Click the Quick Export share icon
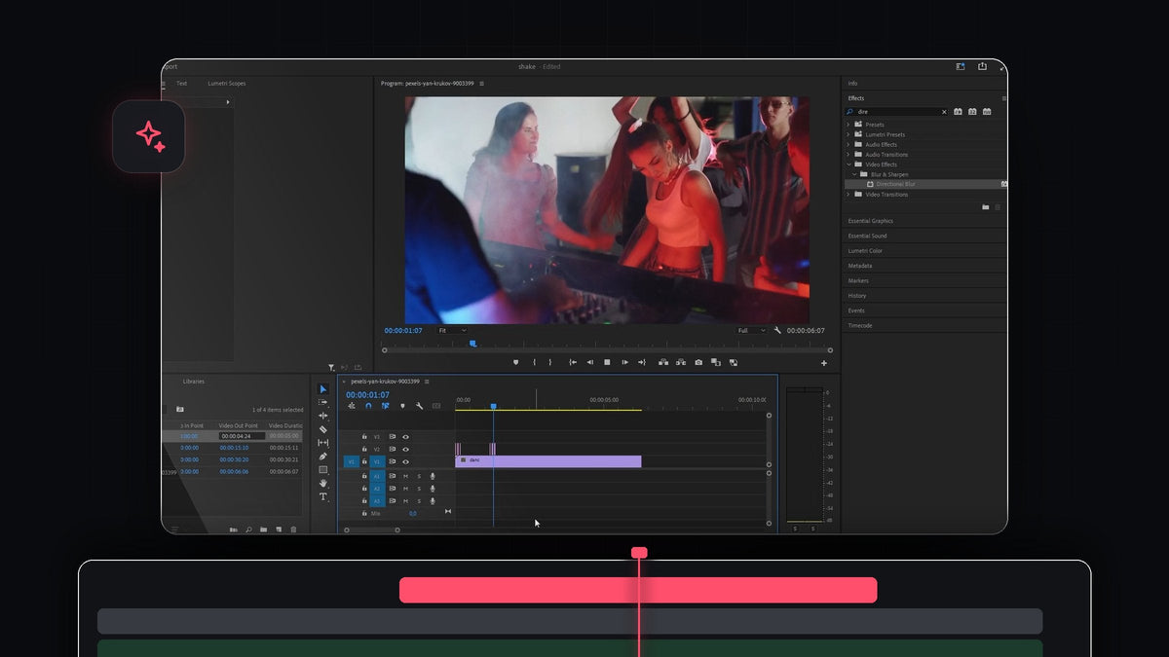This screenshot has height=657, width=1169. (x=982, y=66)
